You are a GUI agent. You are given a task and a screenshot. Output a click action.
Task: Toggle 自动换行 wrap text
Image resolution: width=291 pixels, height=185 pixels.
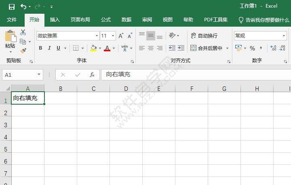pyautogui.click(x=204, y=36)
